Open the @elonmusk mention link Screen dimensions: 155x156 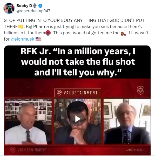point(22,39)
